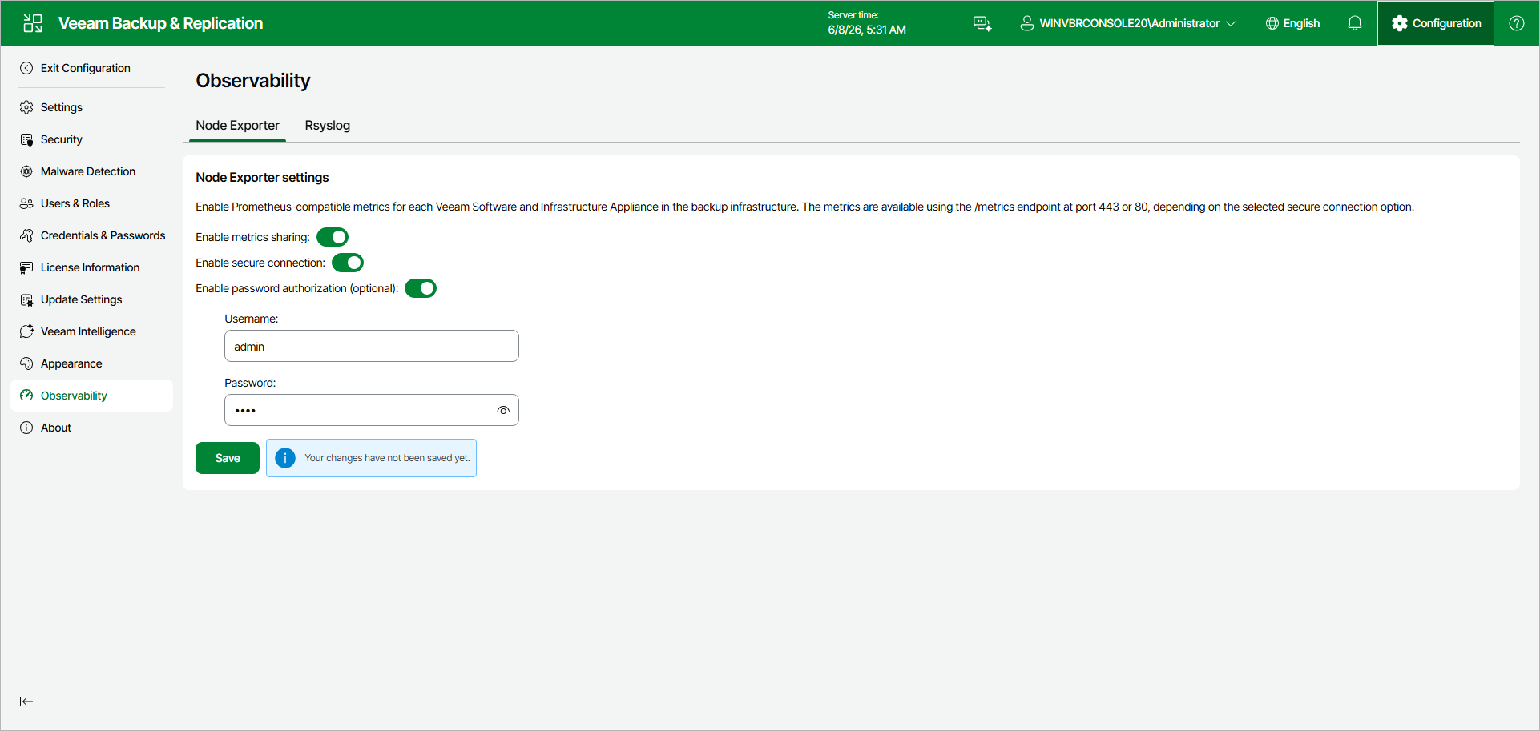This screenshot has width=1540, height=731.
Task: Click the About info icon
Action: 26,428
